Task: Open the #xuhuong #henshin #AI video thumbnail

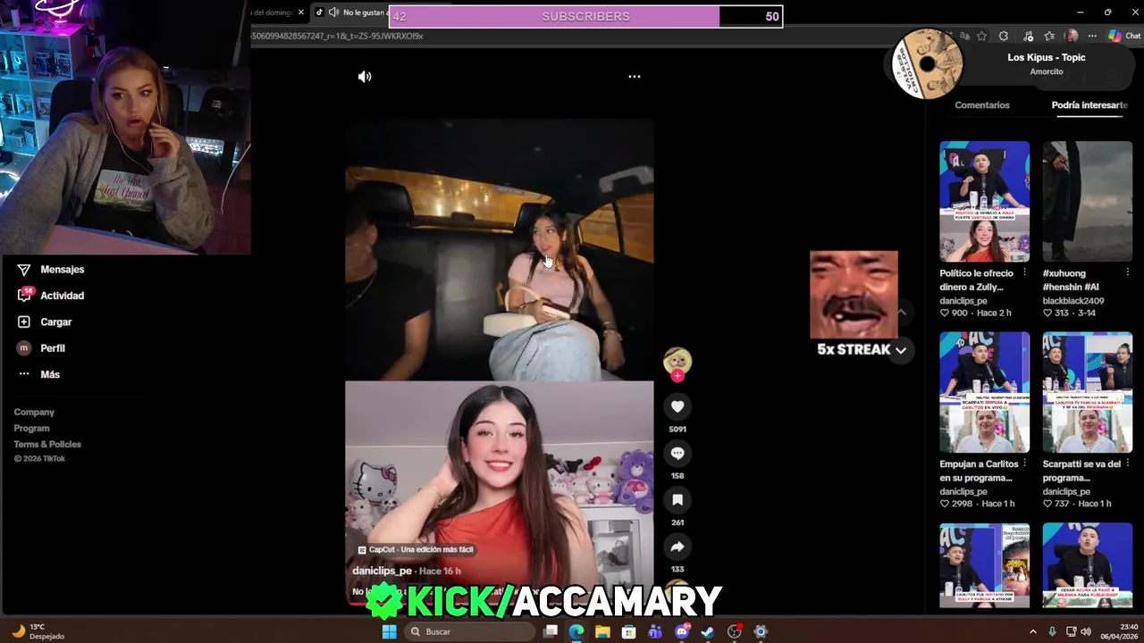Action: (x=1087, y=201)
